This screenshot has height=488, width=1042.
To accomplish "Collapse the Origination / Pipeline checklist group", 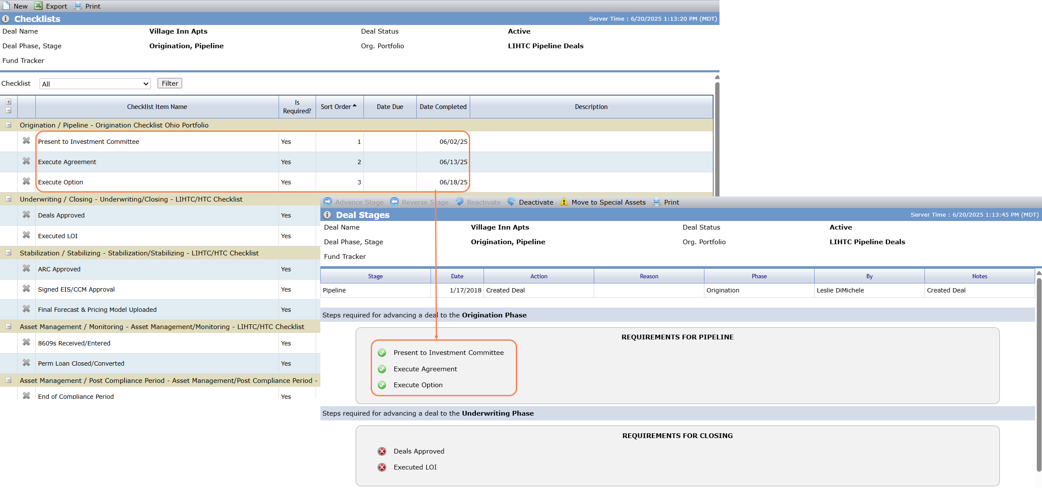I will 8,125.
